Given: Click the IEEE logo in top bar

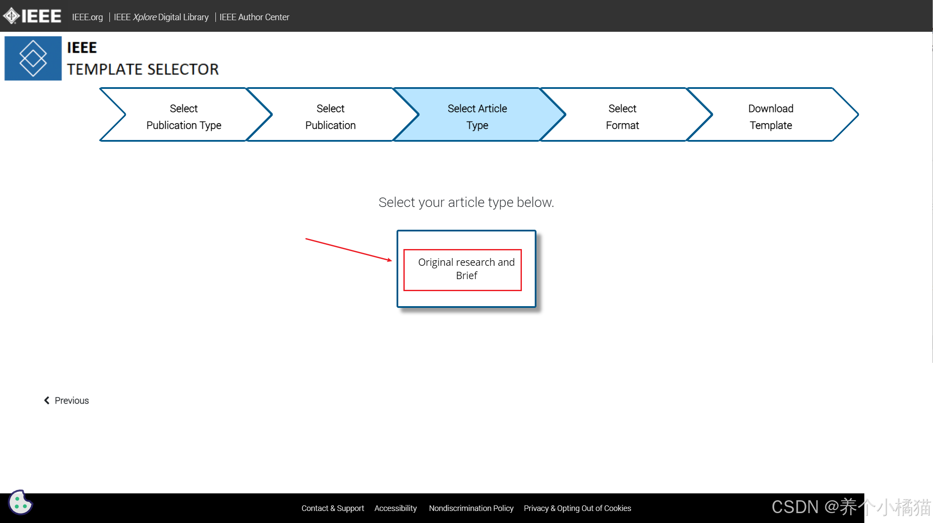Looking at the screenshot, I should coord(32,16).
